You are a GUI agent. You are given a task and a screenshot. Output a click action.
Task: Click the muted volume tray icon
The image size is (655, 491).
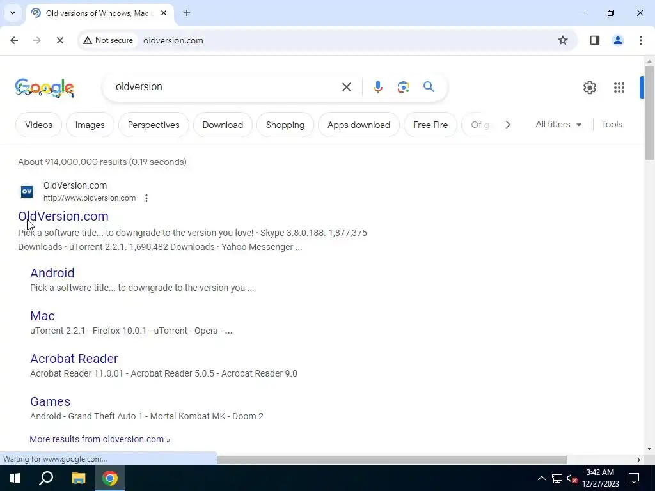pyautogui.click(x=572, y=478)
